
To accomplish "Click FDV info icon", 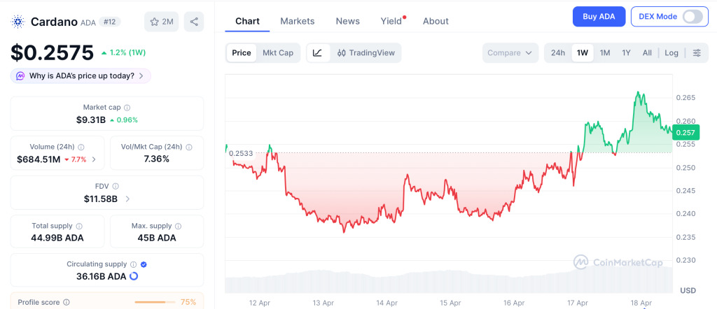I will tap(116, 186).
